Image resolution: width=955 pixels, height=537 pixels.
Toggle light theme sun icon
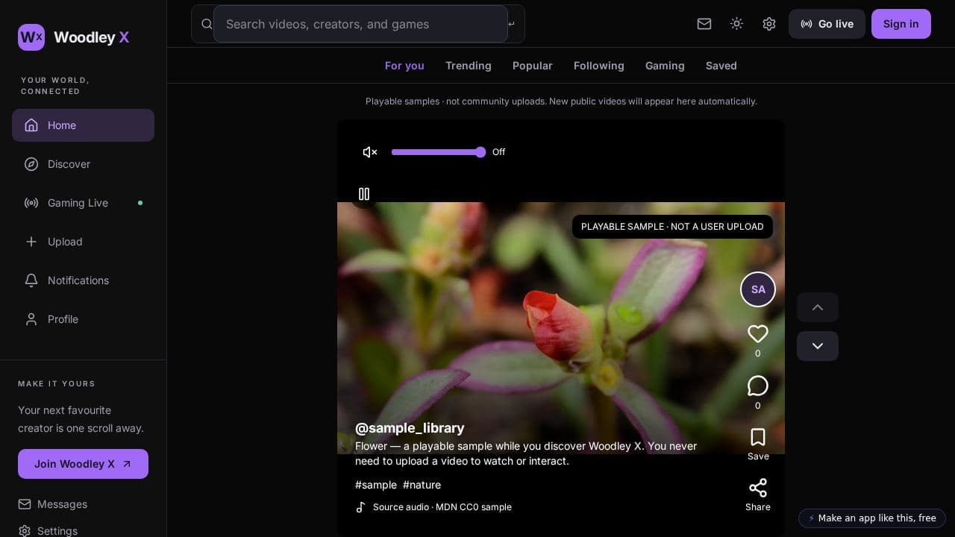coord(736,24)
